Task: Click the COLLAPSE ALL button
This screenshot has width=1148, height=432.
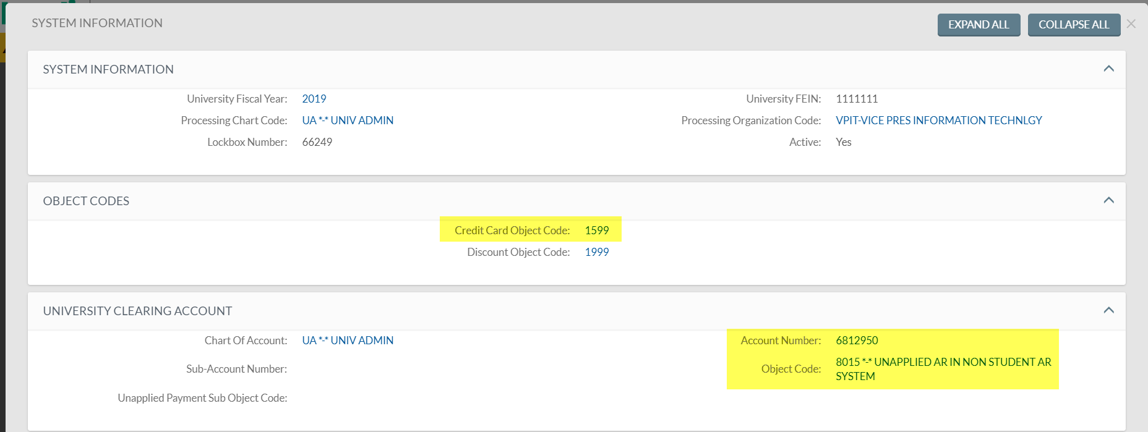Action: (x=1073, y=25)
